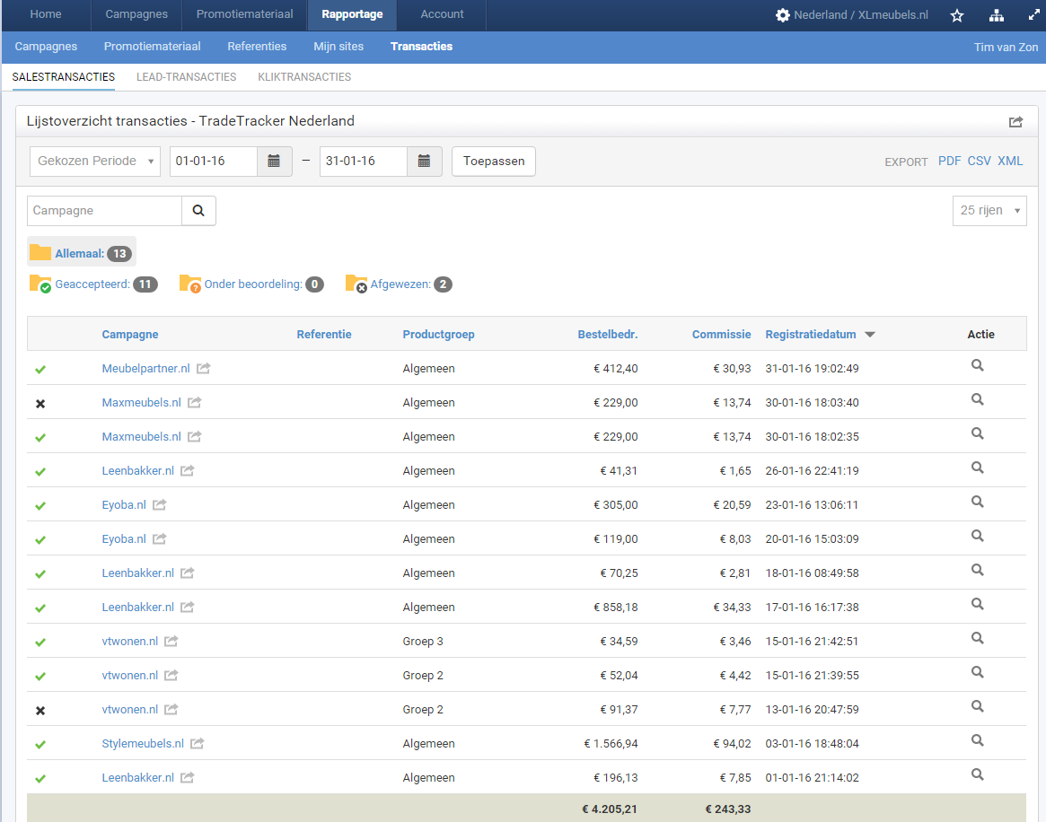Sort by Commissie column header

(x=721, y=335)
